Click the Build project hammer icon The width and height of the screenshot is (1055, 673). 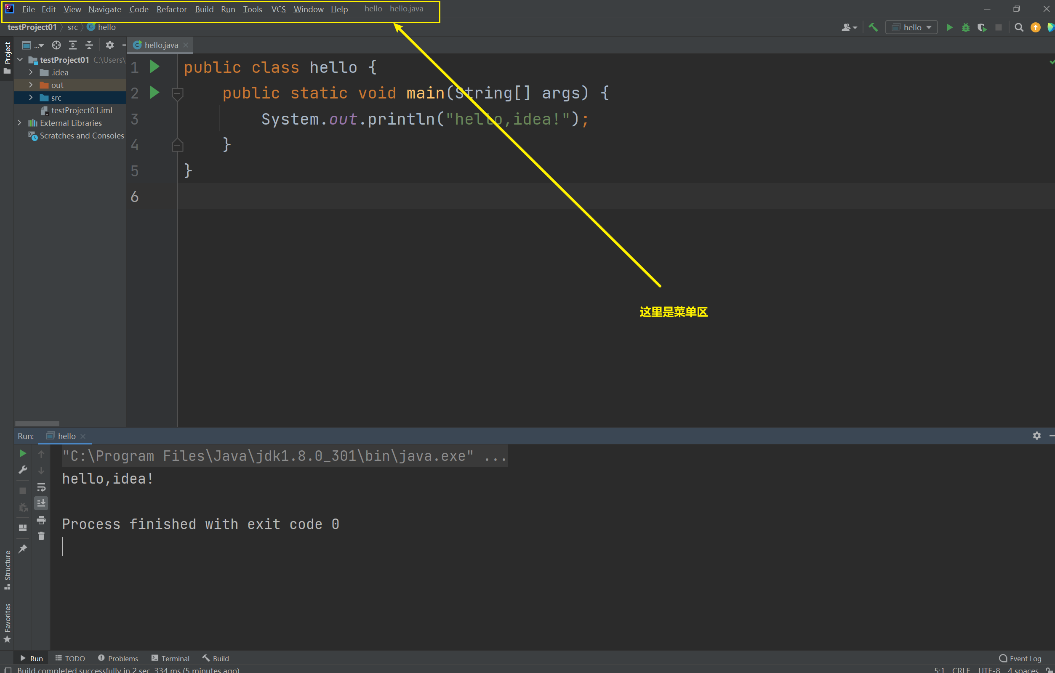pyautogui.click(x=873, y=28)
